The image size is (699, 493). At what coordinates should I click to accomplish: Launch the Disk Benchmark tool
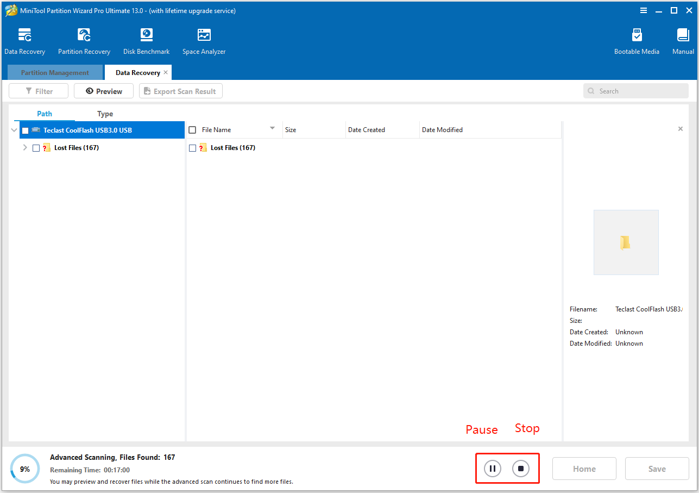tap(146, 39)
